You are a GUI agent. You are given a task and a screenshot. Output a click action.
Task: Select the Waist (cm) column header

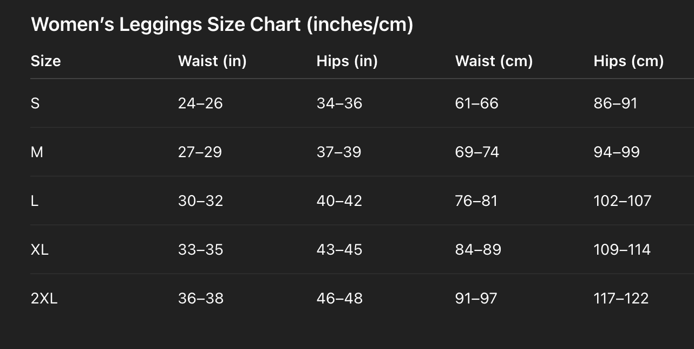494,61
